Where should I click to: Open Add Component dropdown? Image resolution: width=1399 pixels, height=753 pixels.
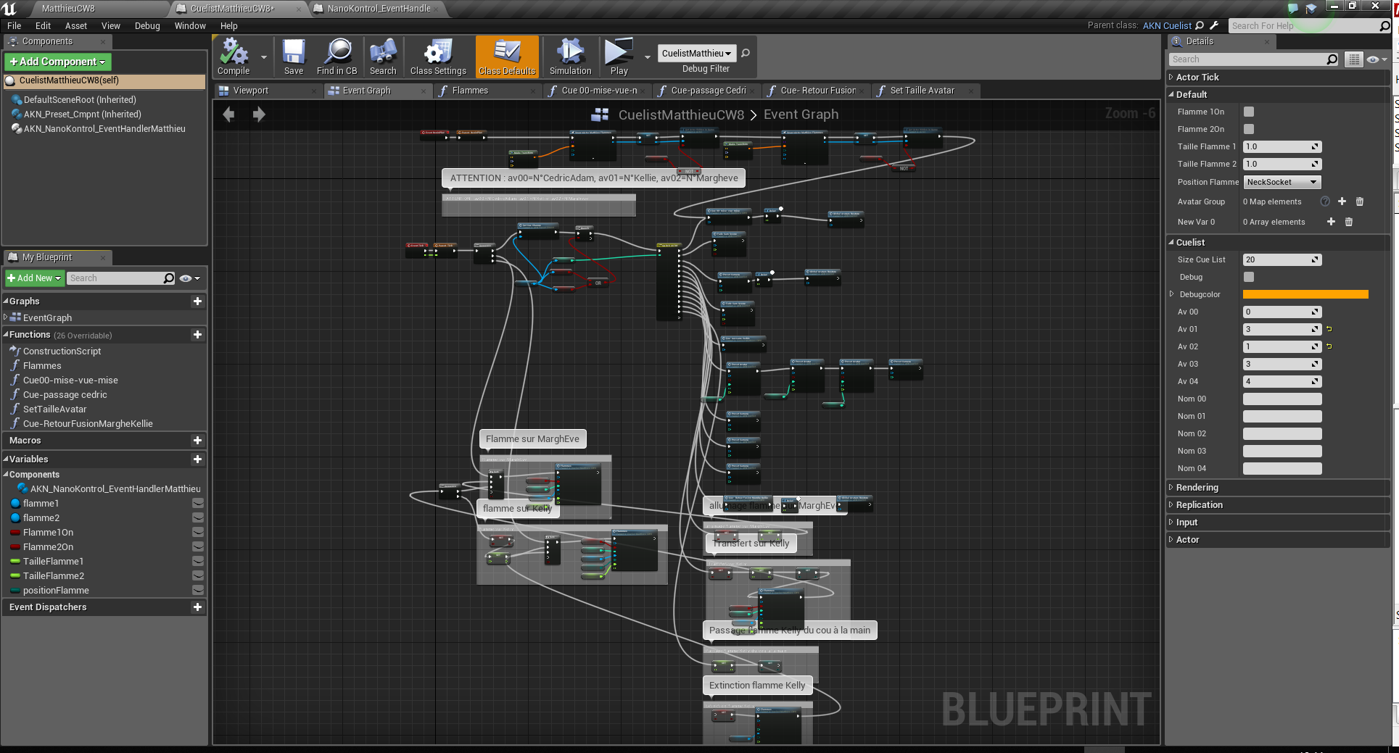pyautogui.click(x=57, y=62)
